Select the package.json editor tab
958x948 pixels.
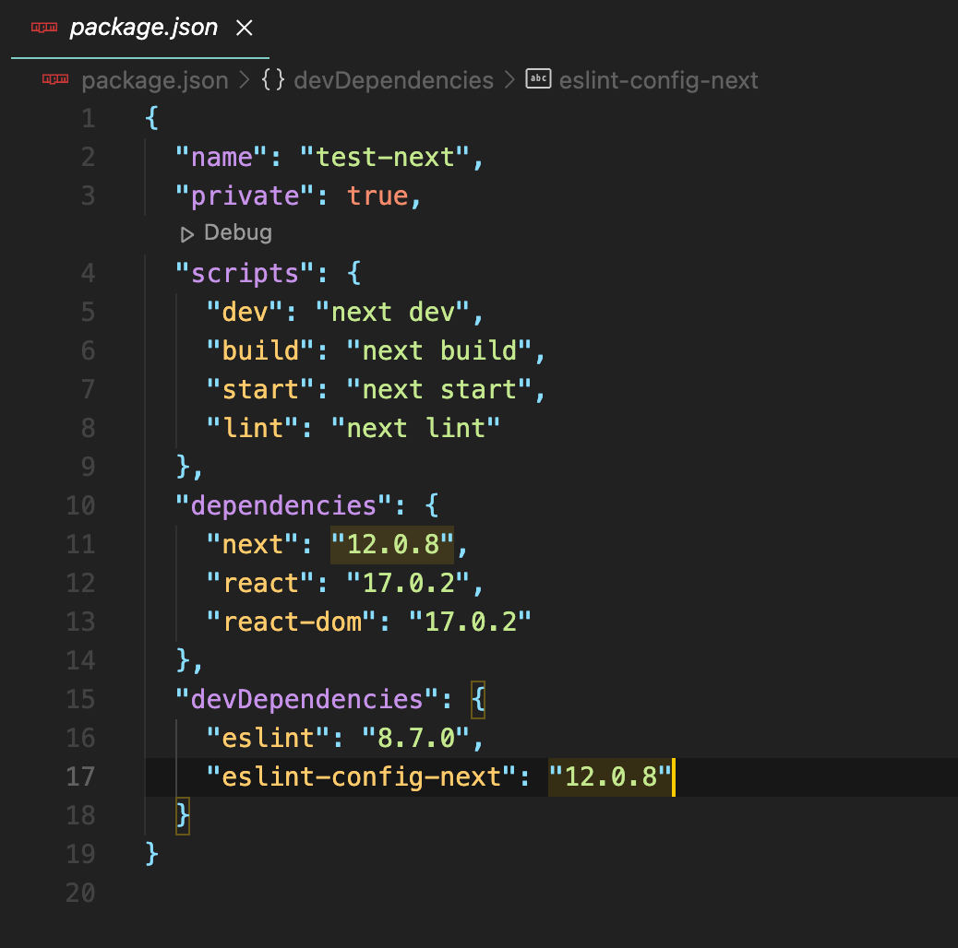(140, 29)
